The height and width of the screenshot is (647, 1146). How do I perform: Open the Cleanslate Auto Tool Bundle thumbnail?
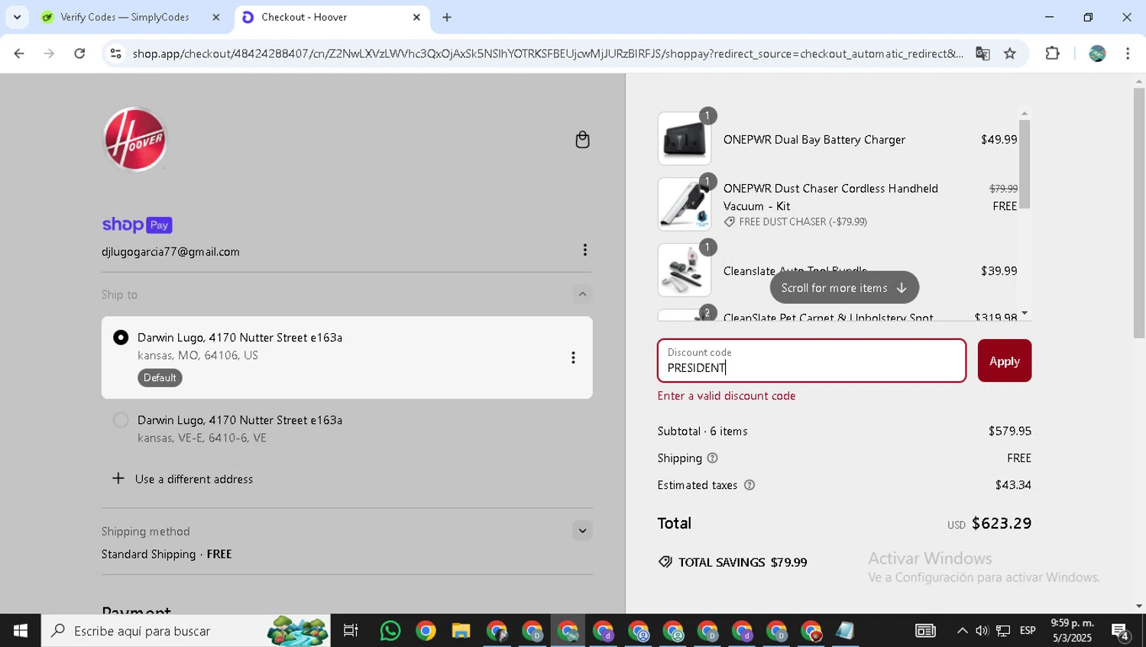click(684, 270)
